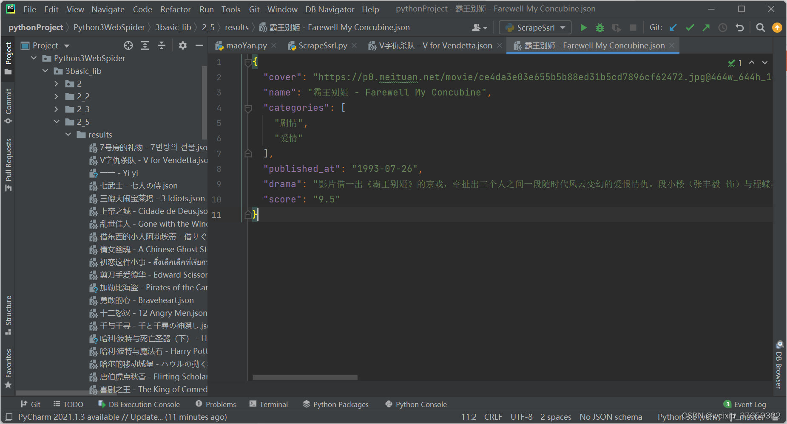Expand all nodes in Project panel
787x424 pixels.
tap(145, 45)
